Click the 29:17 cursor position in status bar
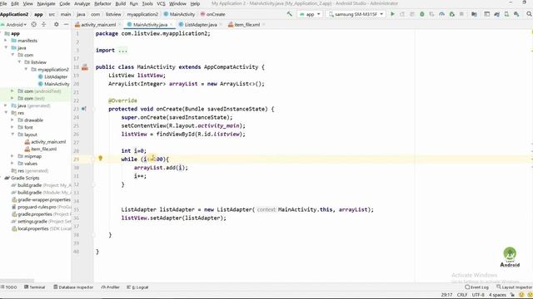This screenshot has height=299, width=533. coord(446,295)
